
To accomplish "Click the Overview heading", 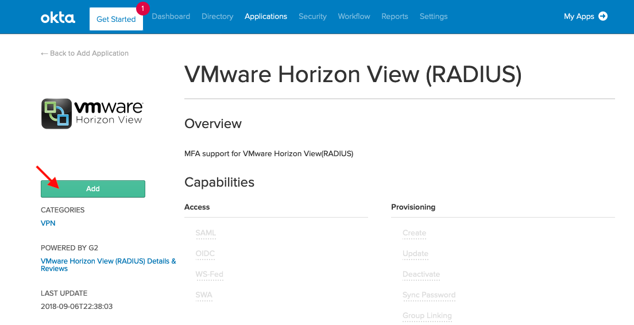I will [213, 123].
